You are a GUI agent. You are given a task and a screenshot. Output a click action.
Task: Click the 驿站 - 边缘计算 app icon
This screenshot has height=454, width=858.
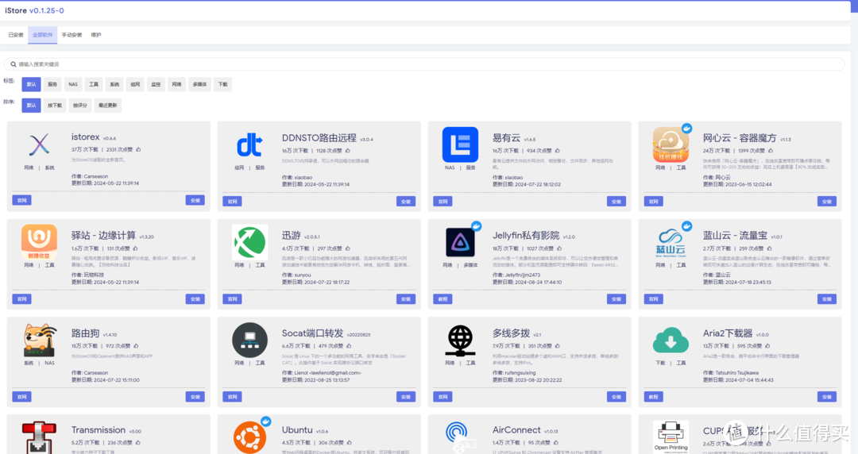pyautogui.click(x=39, y=242)
